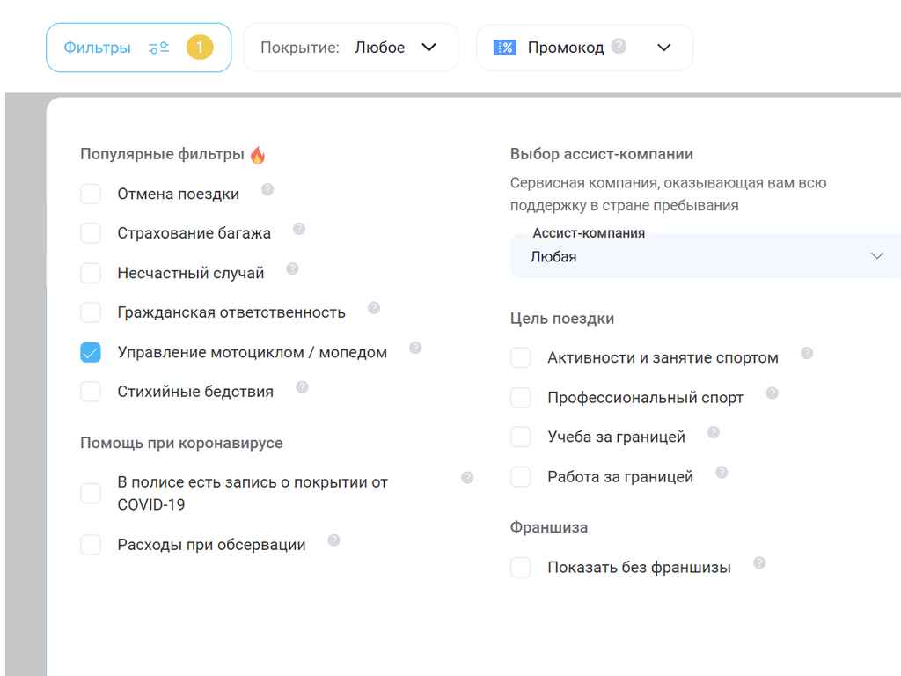This screenshot has height=676, width=901.
Task: Show the Стихийные бедствия help tooltip
Action: tap(302, 387)
